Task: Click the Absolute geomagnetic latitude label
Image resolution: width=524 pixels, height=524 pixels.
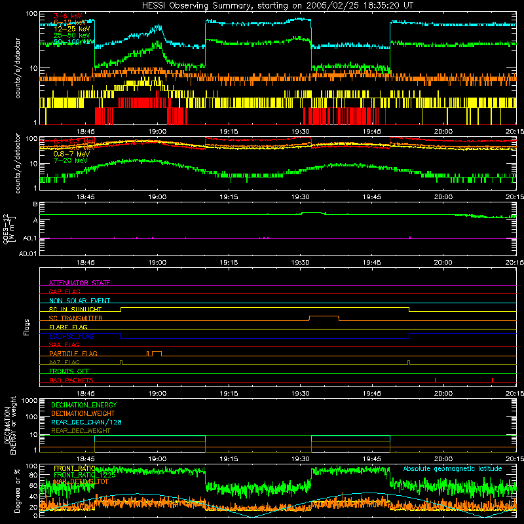Action: (x=453, y=468)
